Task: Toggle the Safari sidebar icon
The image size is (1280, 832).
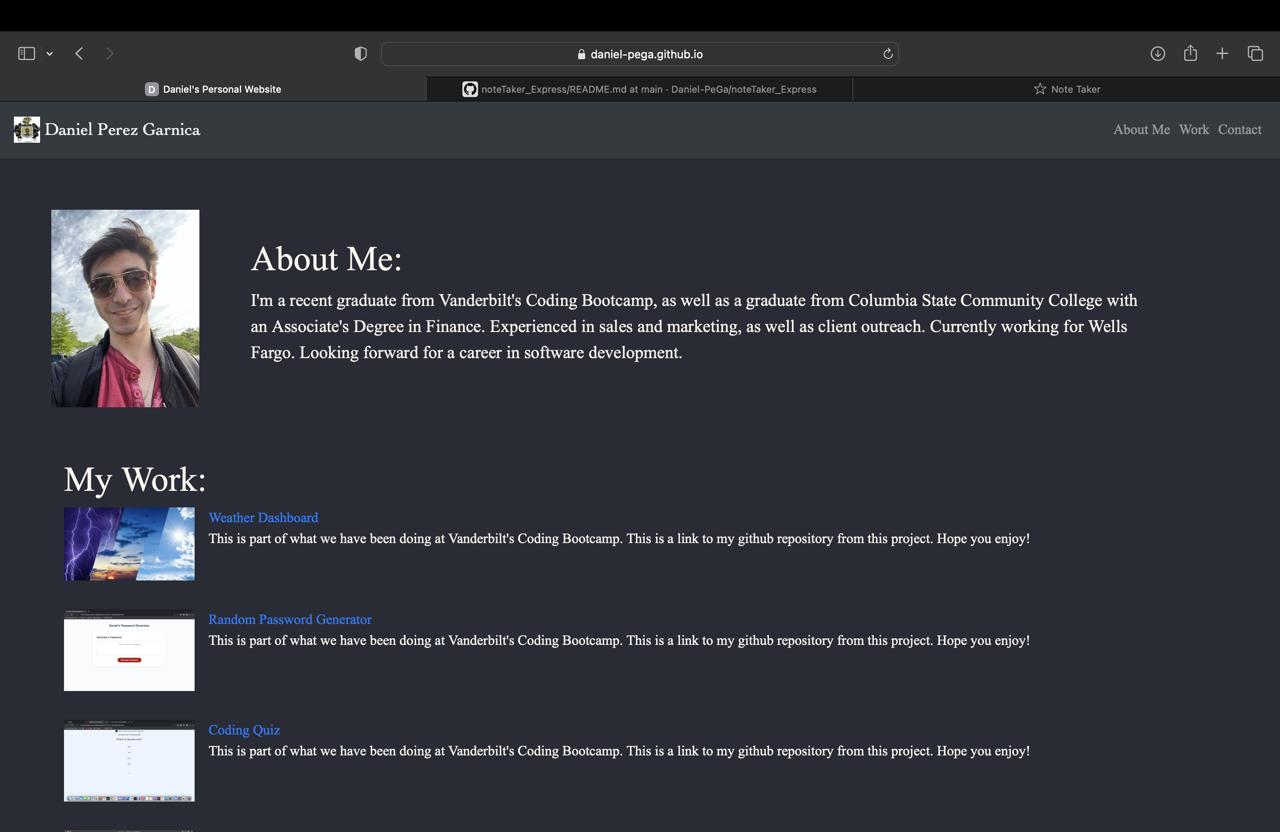Action: coord(27,54)
